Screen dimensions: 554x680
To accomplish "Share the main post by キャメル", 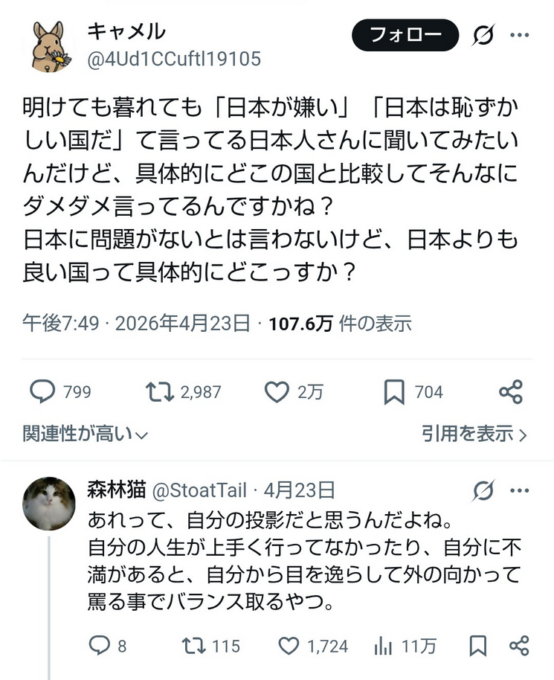I will pyautogui.click(x=511, y=391).
